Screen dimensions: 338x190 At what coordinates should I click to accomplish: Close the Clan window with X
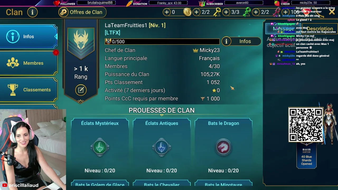click(332, 12)
